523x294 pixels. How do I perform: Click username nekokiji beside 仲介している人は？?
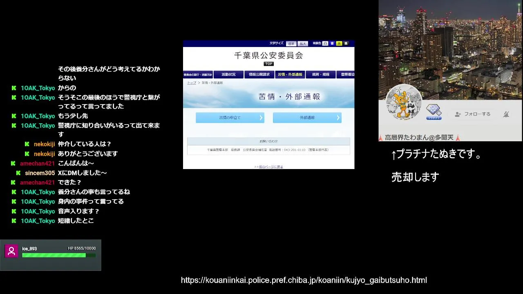point(45,144)
